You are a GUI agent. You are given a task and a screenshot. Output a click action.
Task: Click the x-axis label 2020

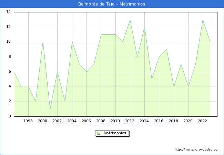click(x=188, y=121)
